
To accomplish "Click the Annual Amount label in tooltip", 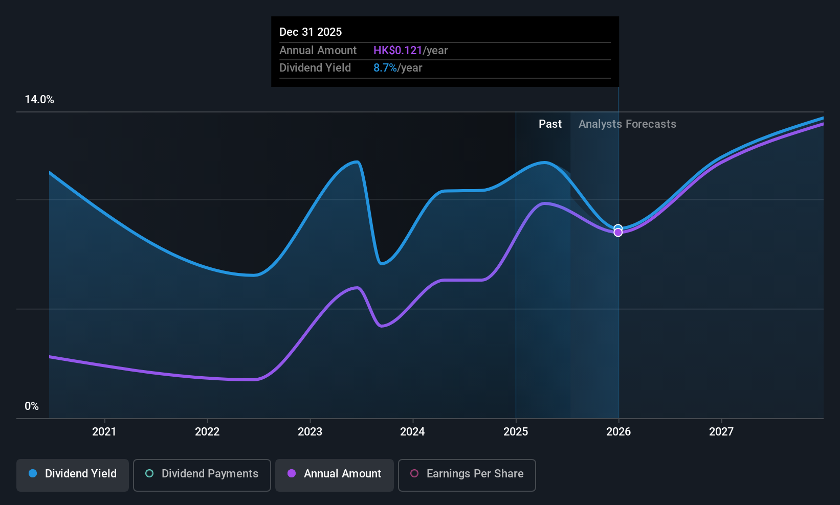I will tap(318, 51).
